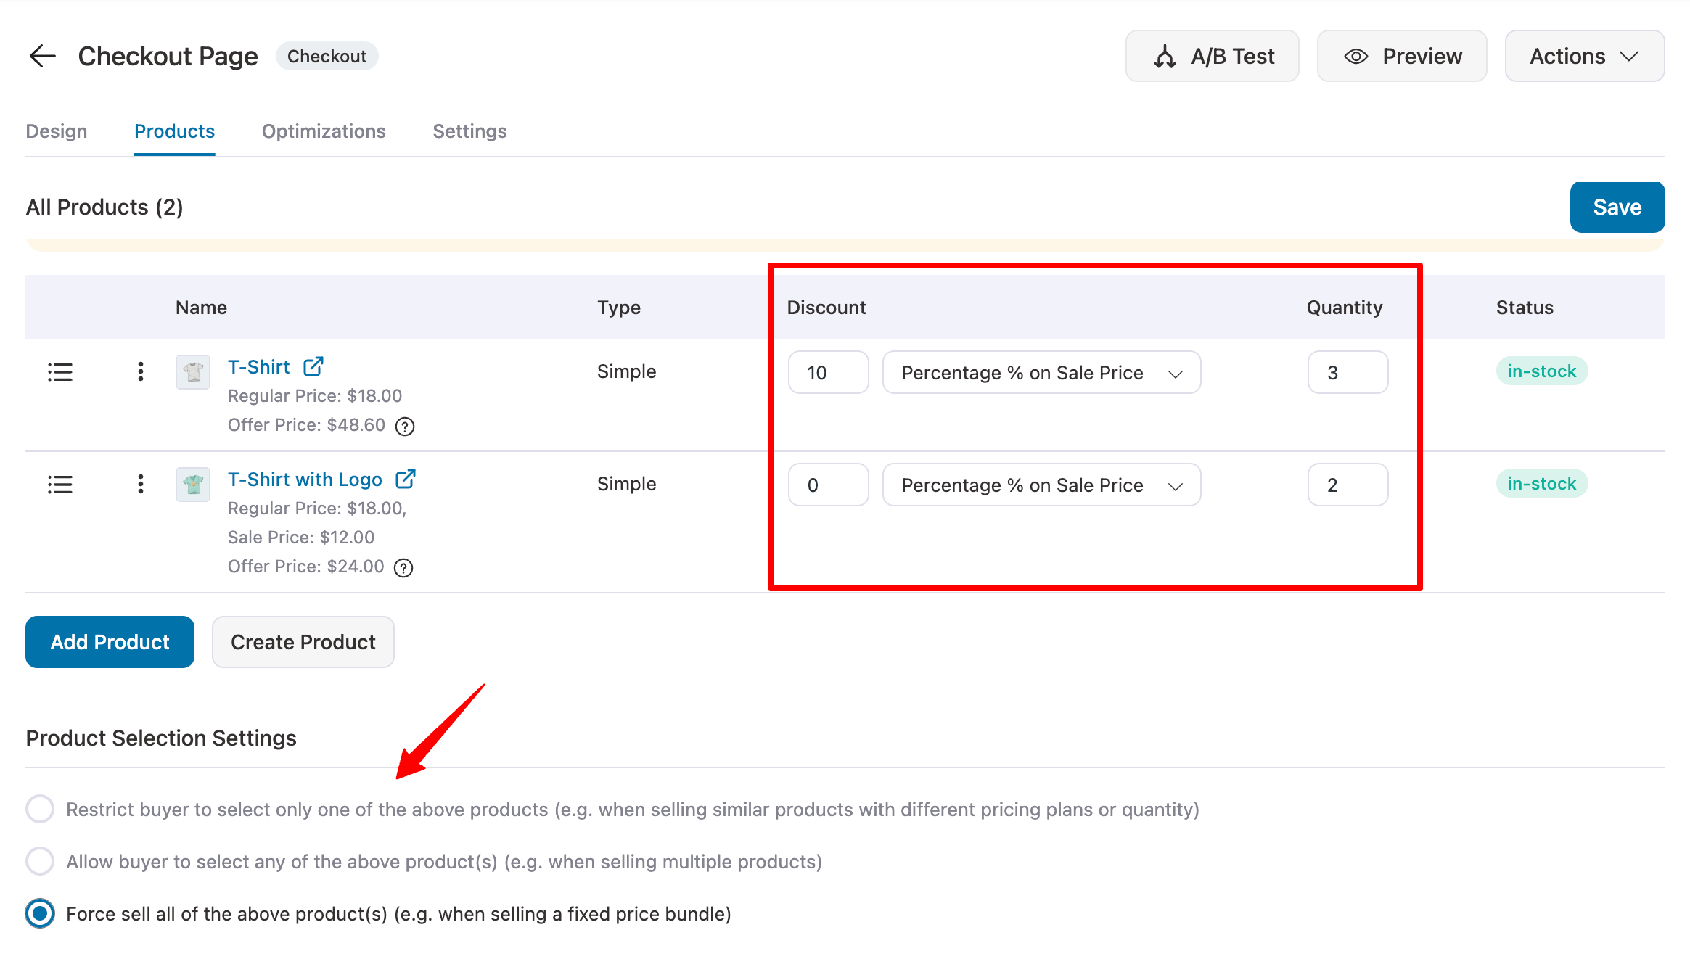
Task: Click the Quantity column header
Action: coord(1344,308)
